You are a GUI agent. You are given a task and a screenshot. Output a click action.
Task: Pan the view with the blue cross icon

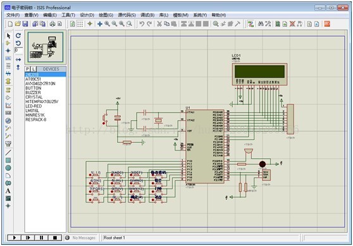[x=100, y=24]
